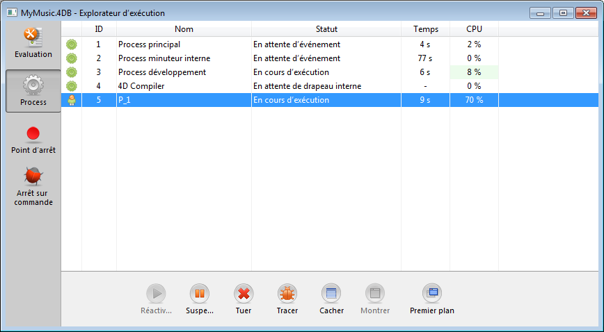
Task: Sort by the CPU column header
Action: [x=474, y=29]
